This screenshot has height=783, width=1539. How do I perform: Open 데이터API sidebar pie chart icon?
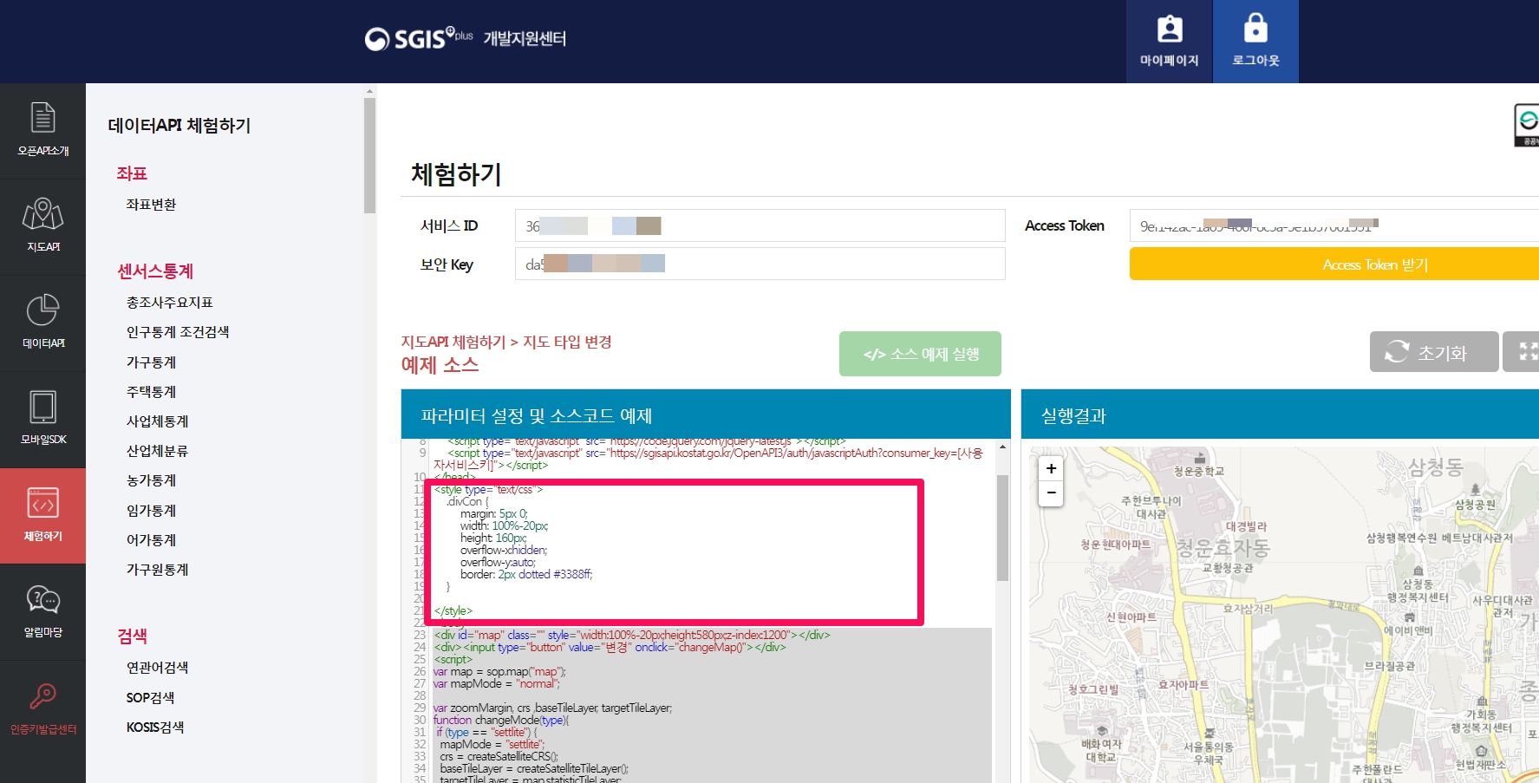coord(42,323)
